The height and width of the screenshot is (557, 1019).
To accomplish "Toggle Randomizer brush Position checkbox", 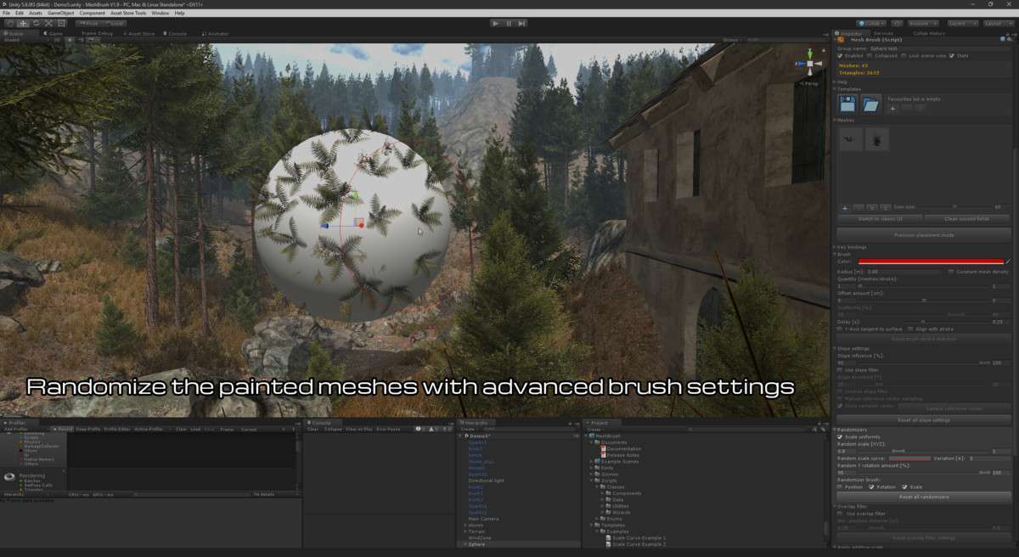I will click(x=840, y=487).
